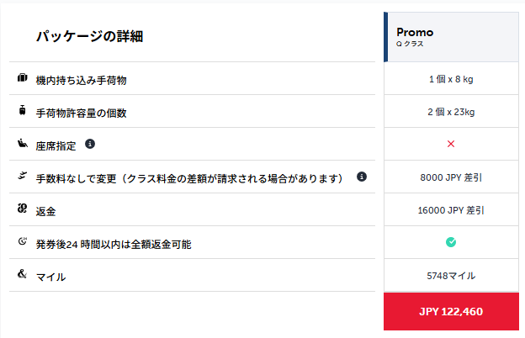Select the JPY 122,460 price button
This screenshot has width=525, height=338.
(x=451, y=312)
